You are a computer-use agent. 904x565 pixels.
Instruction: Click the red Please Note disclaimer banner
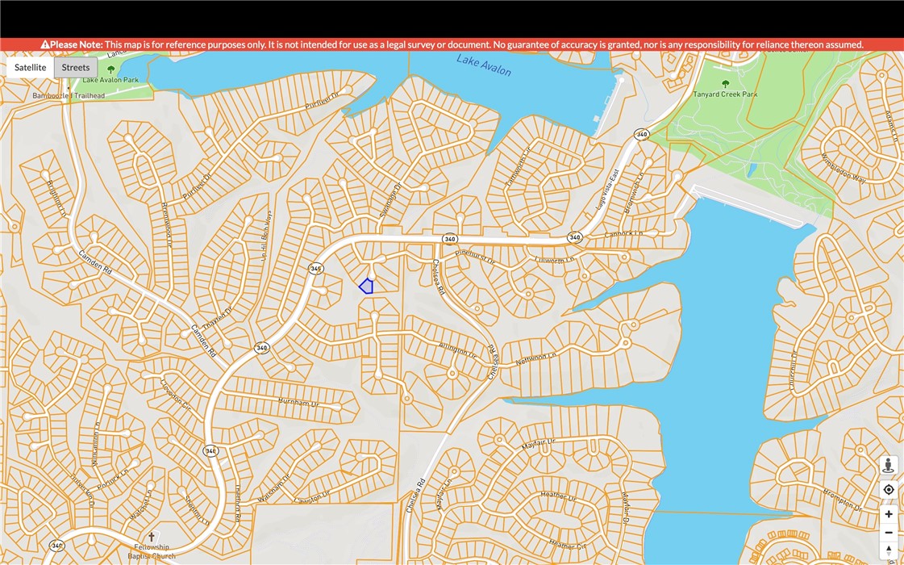(x=452, y=44)
